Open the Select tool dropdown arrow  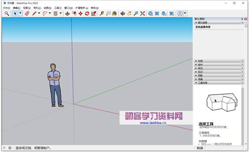click(20, 13)
